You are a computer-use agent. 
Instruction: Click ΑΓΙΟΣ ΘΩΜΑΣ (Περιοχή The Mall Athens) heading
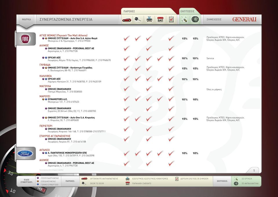(x=63, y=35)
